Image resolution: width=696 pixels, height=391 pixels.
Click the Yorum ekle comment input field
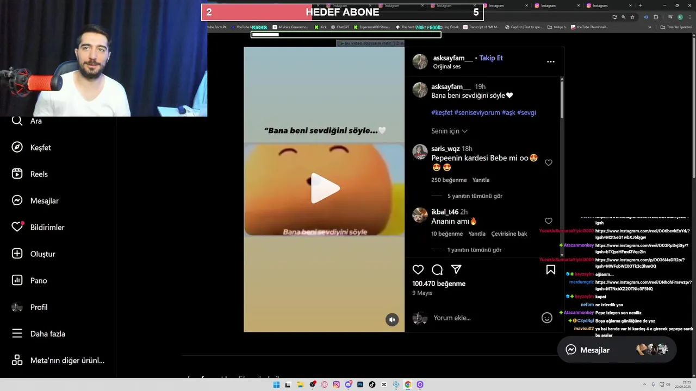pos(484,318)
